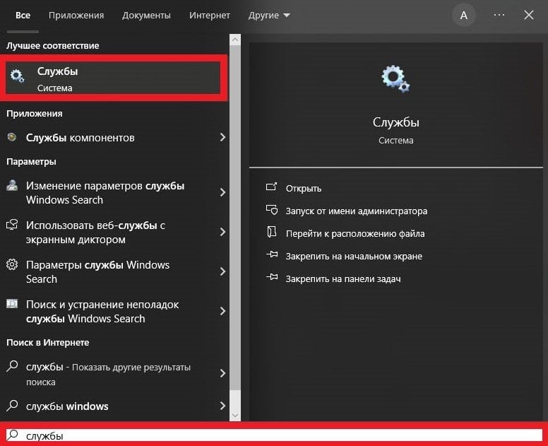The image size is (548, 446).
Task: Expand the Службы компонентов chevron
Action: (222, 137)
